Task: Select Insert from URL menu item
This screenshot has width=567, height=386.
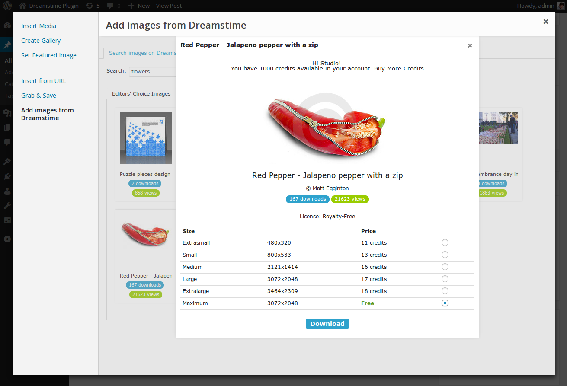Action: (44, 81)
